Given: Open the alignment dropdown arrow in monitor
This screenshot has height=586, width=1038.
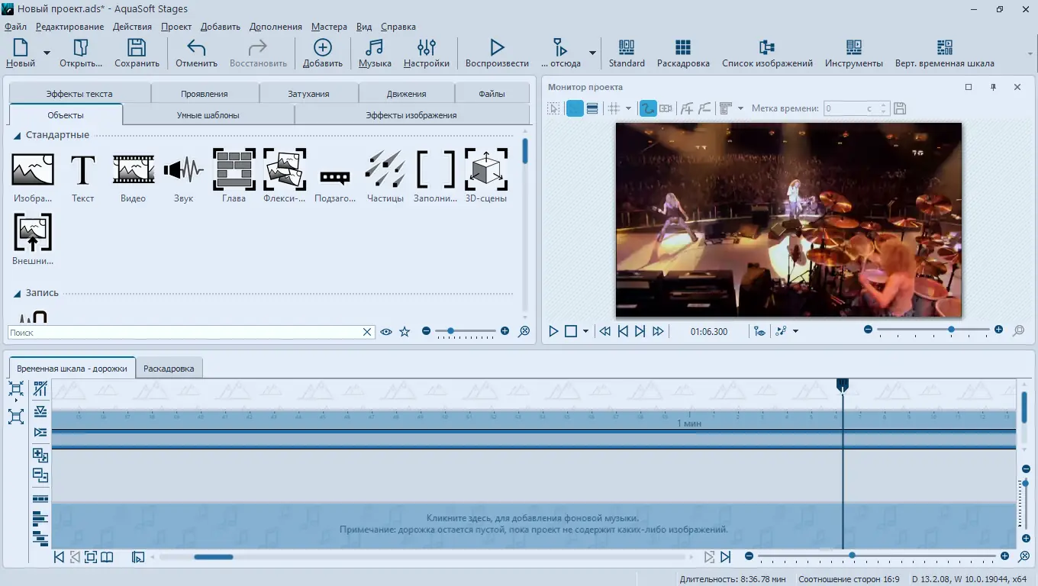Looking at the screenshot, I should click(740, 108).
